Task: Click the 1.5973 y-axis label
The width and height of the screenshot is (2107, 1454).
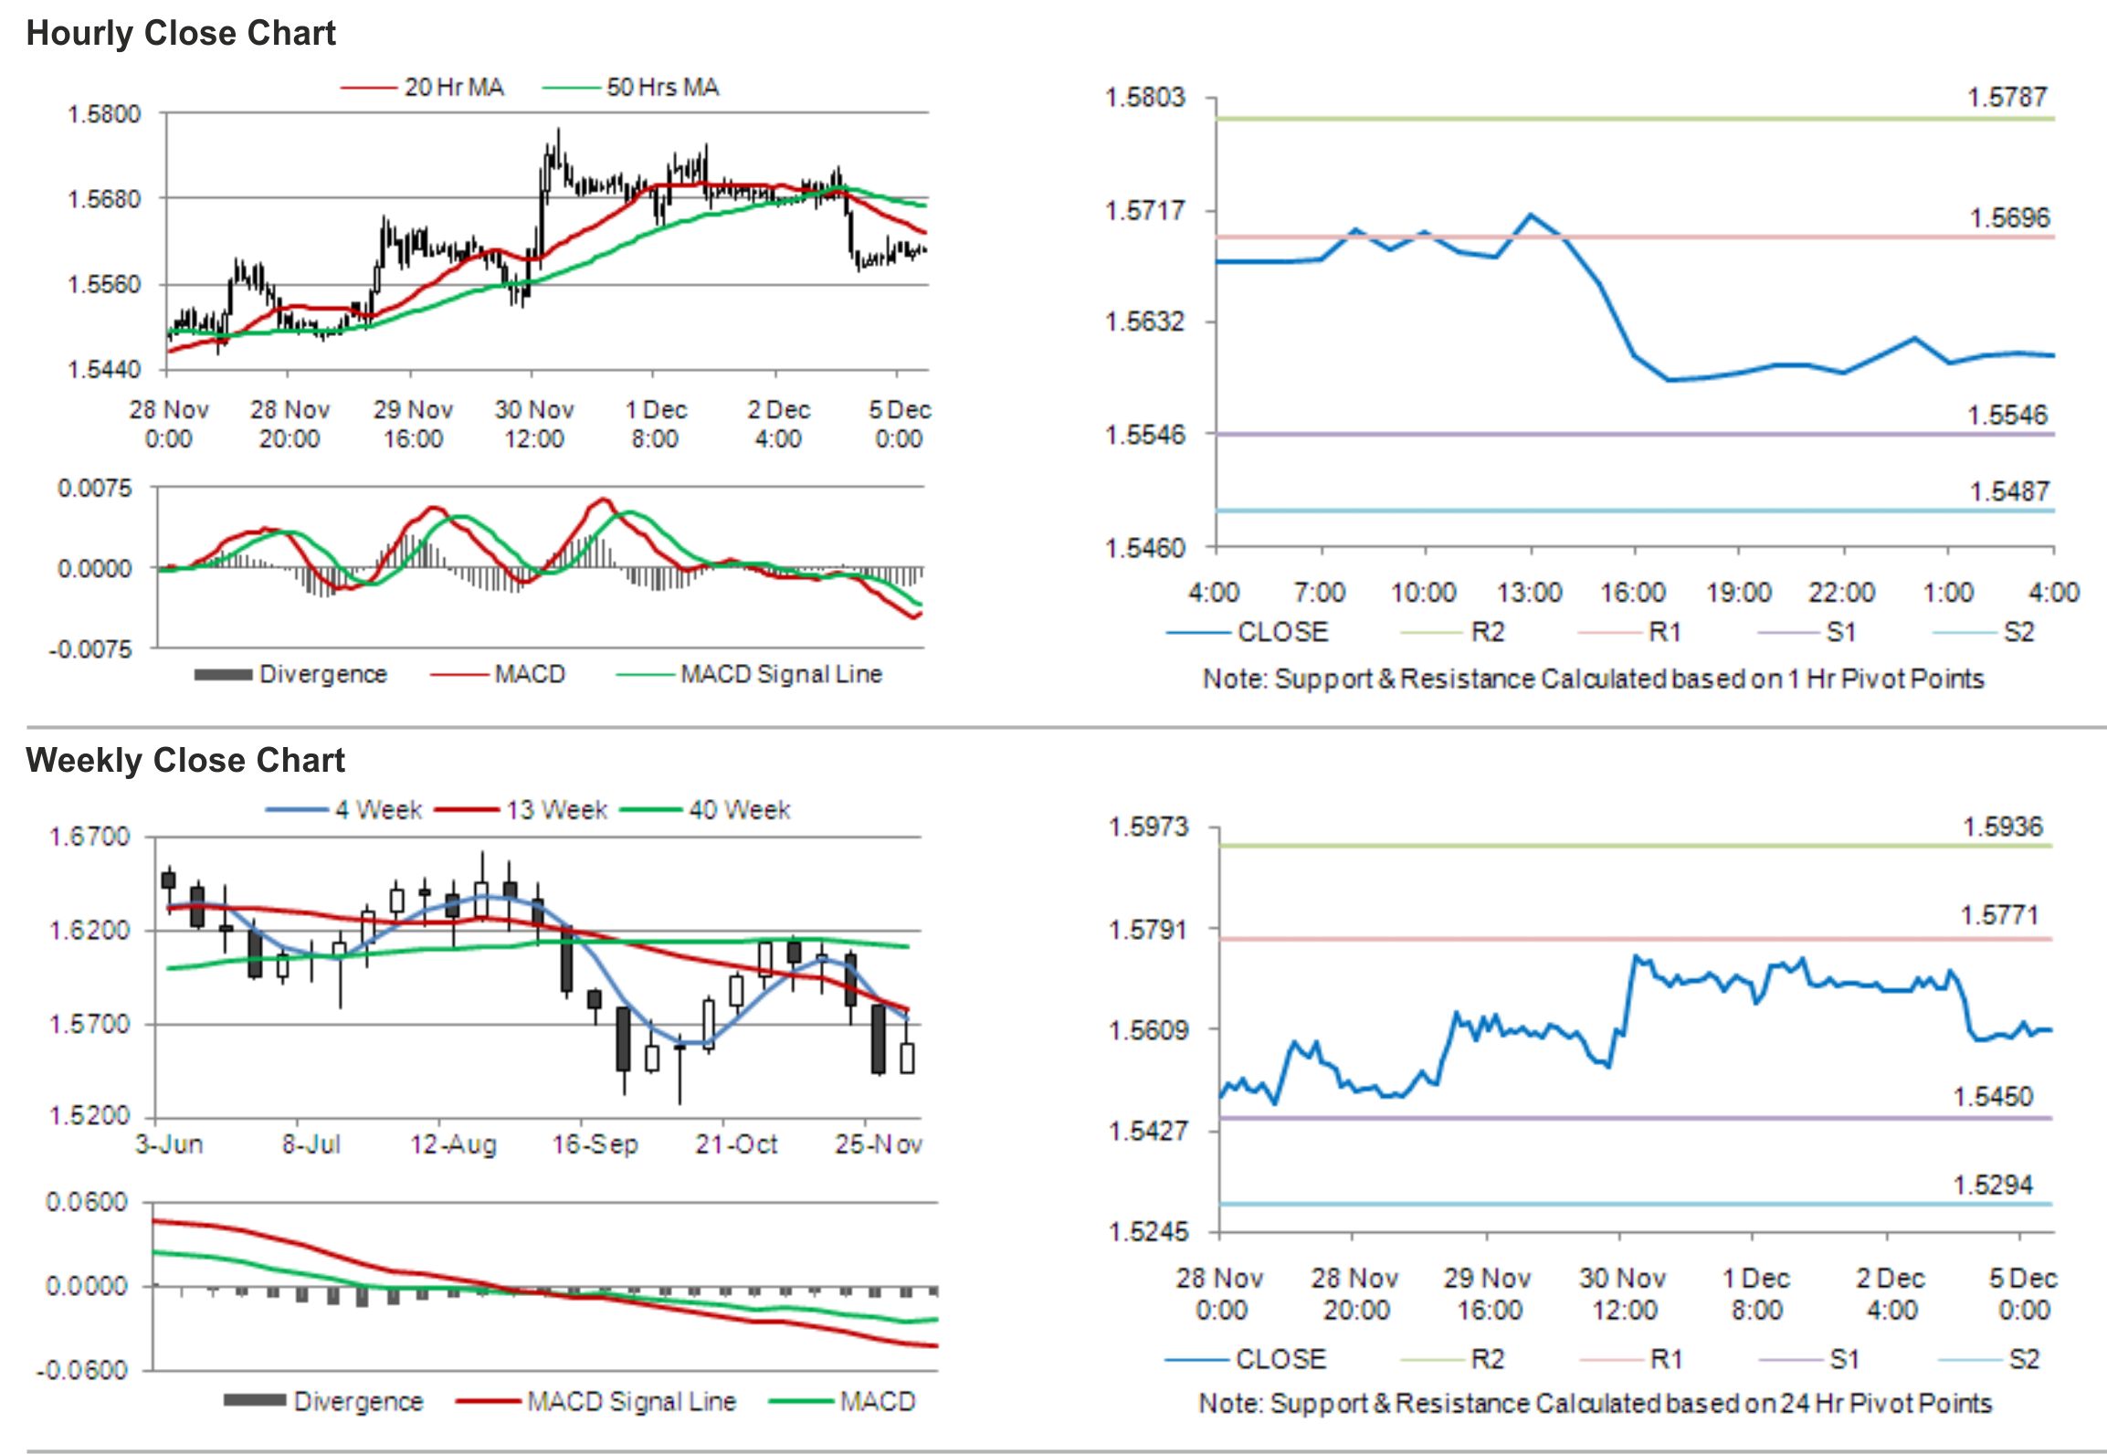Action: click(1148, 827)
